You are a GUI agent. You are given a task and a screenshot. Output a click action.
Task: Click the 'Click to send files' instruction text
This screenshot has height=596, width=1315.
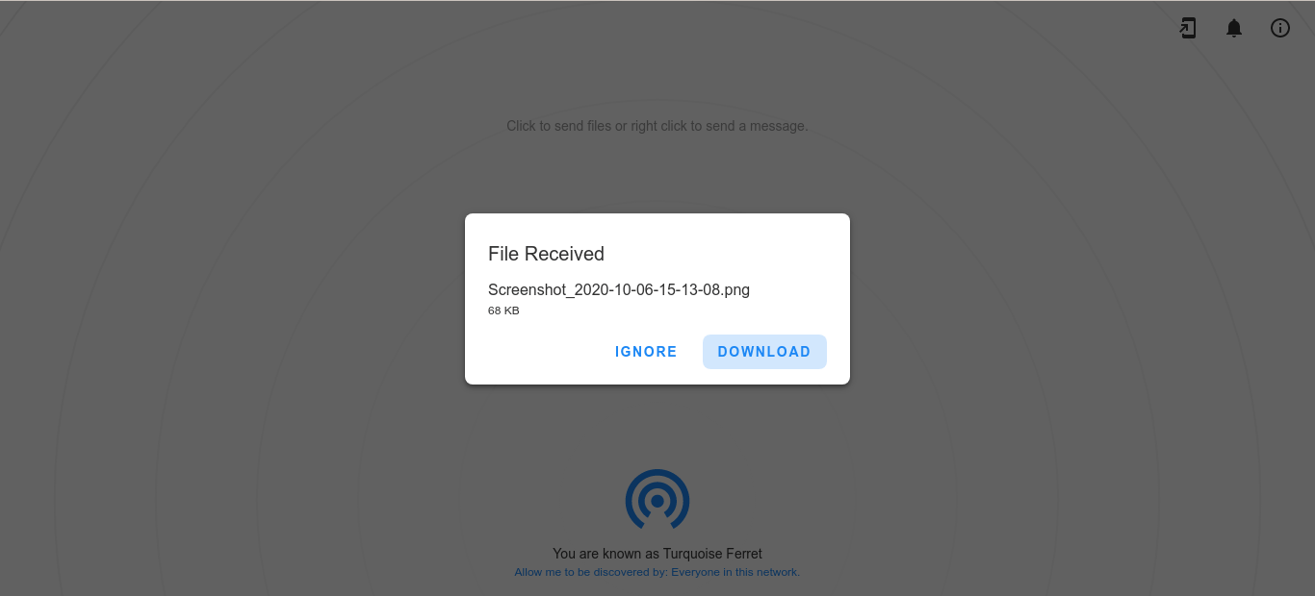(x=559, y=126)
